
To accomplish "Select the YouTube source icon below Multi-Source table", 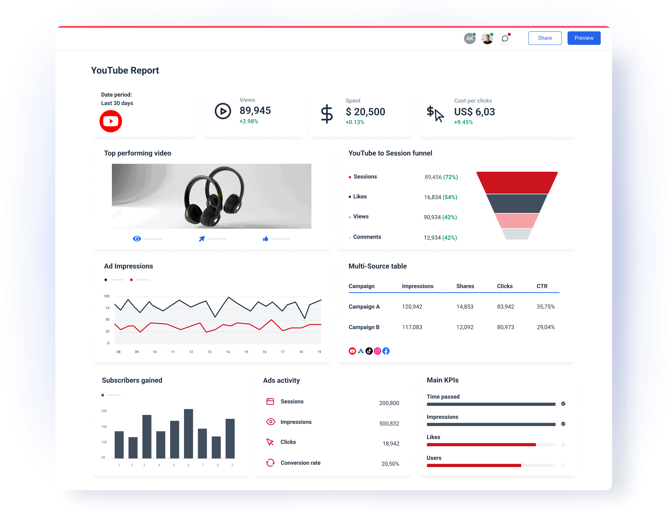I will [352, 351].
